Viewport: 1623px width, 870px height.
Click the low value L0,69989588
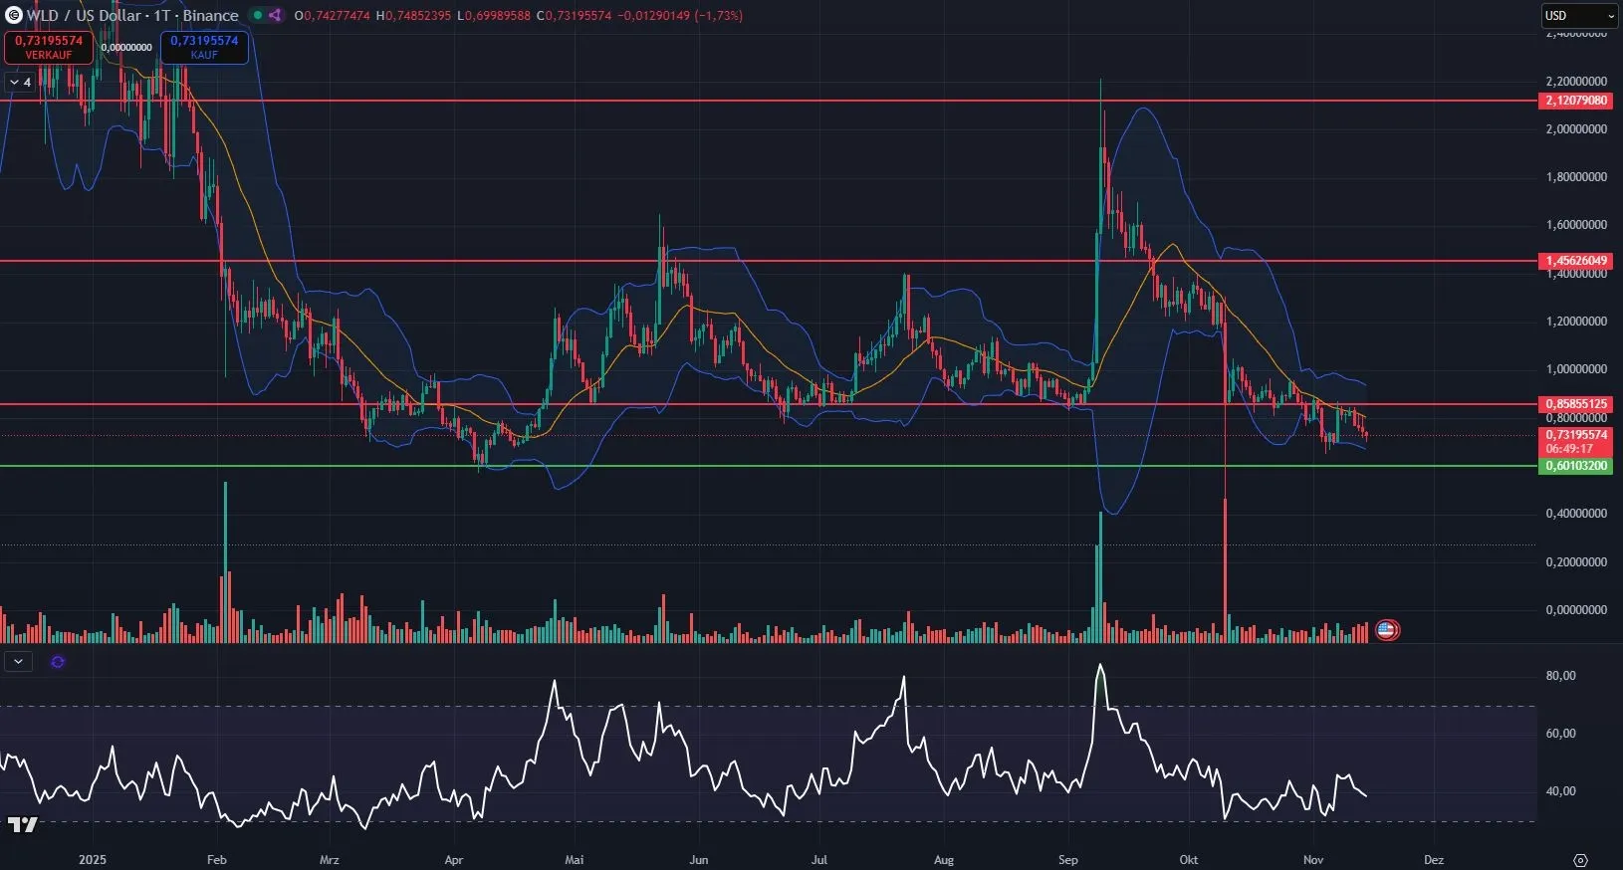(494, 15)
